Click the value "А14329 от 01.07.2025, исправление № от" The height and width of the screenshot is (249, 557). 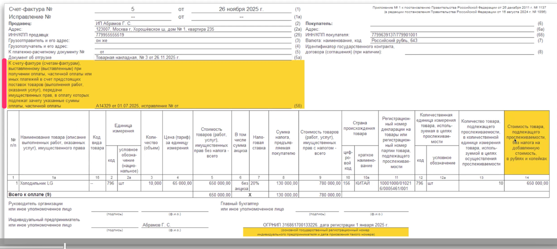click(137, 106)
